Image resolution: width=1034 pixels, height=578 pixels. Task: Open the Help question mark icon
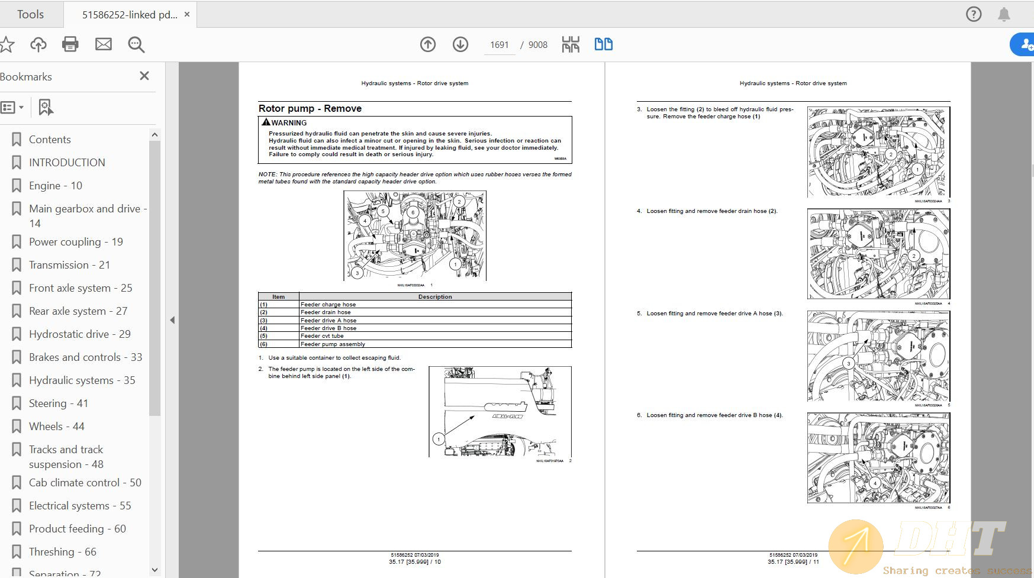tap(974, 14)
